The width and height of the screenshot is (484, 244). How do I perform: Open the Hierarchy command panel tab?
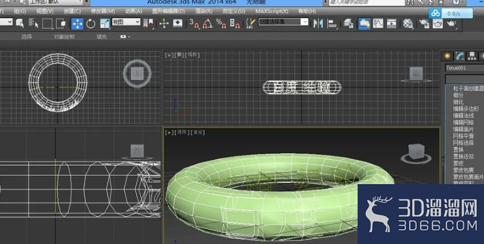coord(471,56)
